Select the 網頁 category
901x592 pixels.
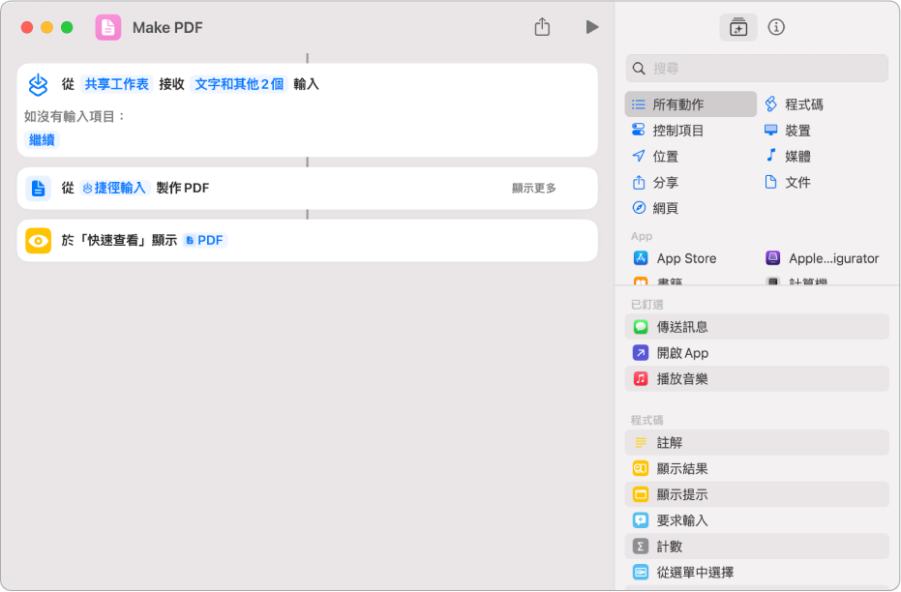(x=655, y=208)
